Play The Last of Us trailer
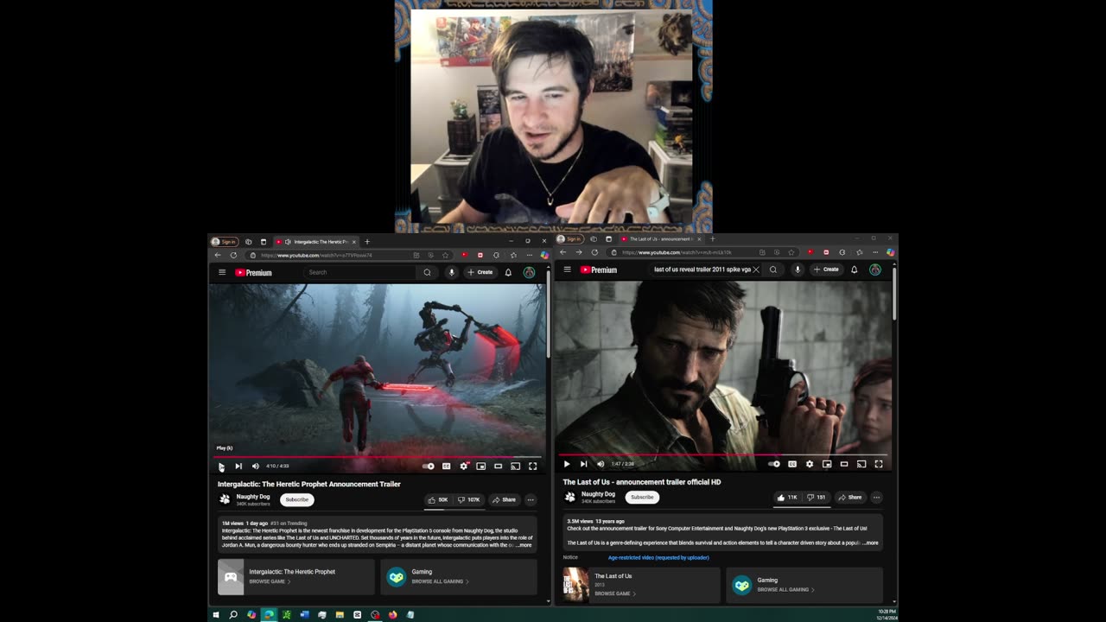The height and width of the screenshot is (622, 1106). tap(567, 464)
